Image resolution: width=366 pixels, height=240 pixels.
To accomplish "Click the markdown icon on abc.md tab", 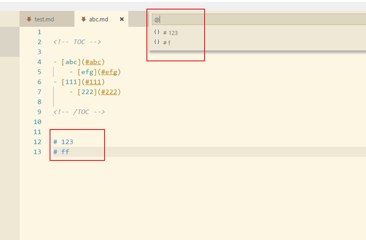I will click(x=83, y=19).
